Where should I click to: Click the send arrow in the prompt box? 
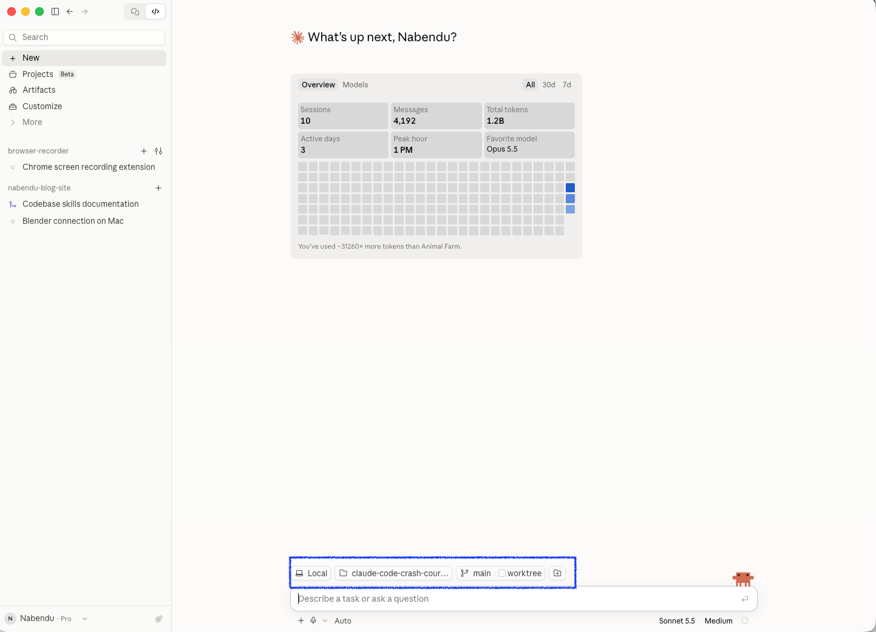pyautogui.click(x=745, y=599)
